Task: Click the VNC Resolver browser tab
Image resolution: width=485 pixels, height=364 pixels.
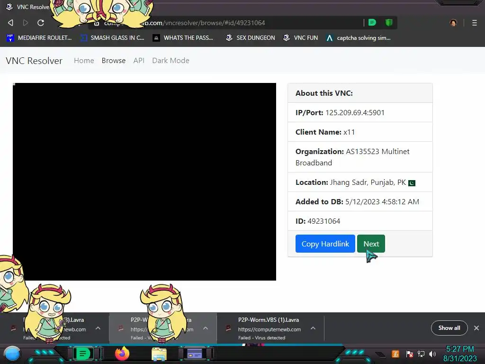Action: pos(28,7)
